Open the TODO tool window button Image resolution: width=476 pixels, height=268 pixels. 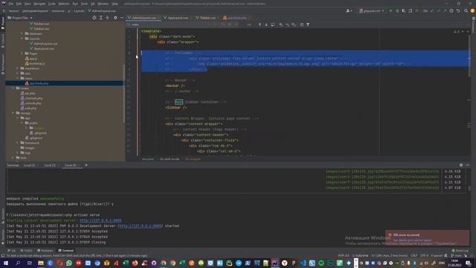(x=27, y=251)
